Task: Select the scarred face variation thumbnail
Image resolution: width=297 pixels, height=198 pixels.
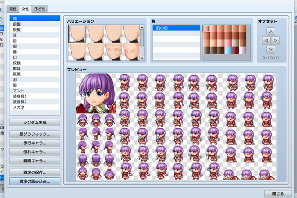Action: tap(131, 51)
